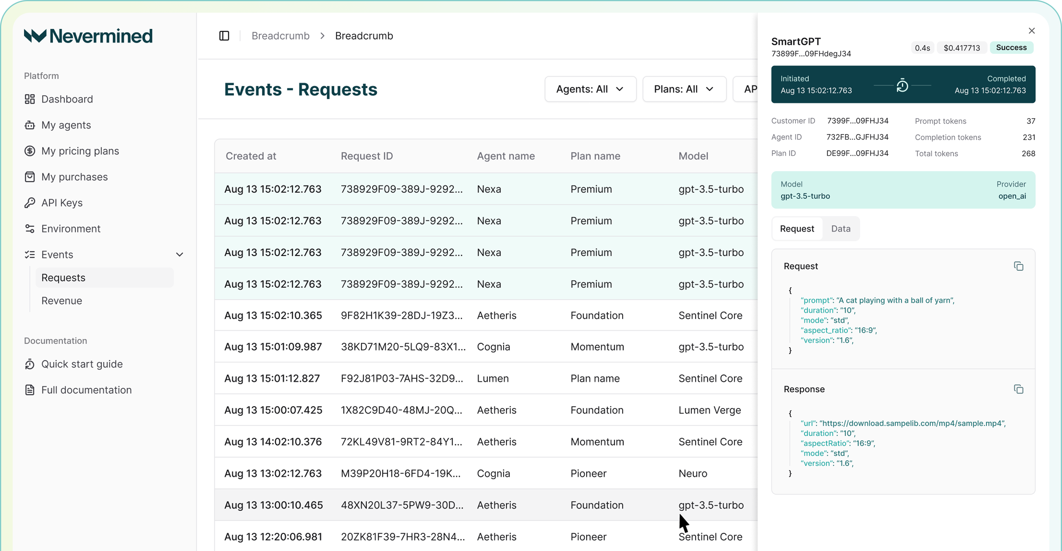1062x551 pixels.
Task: Navigate to the Revenue page
Action: pyautogui.click(x=62, y=301)
